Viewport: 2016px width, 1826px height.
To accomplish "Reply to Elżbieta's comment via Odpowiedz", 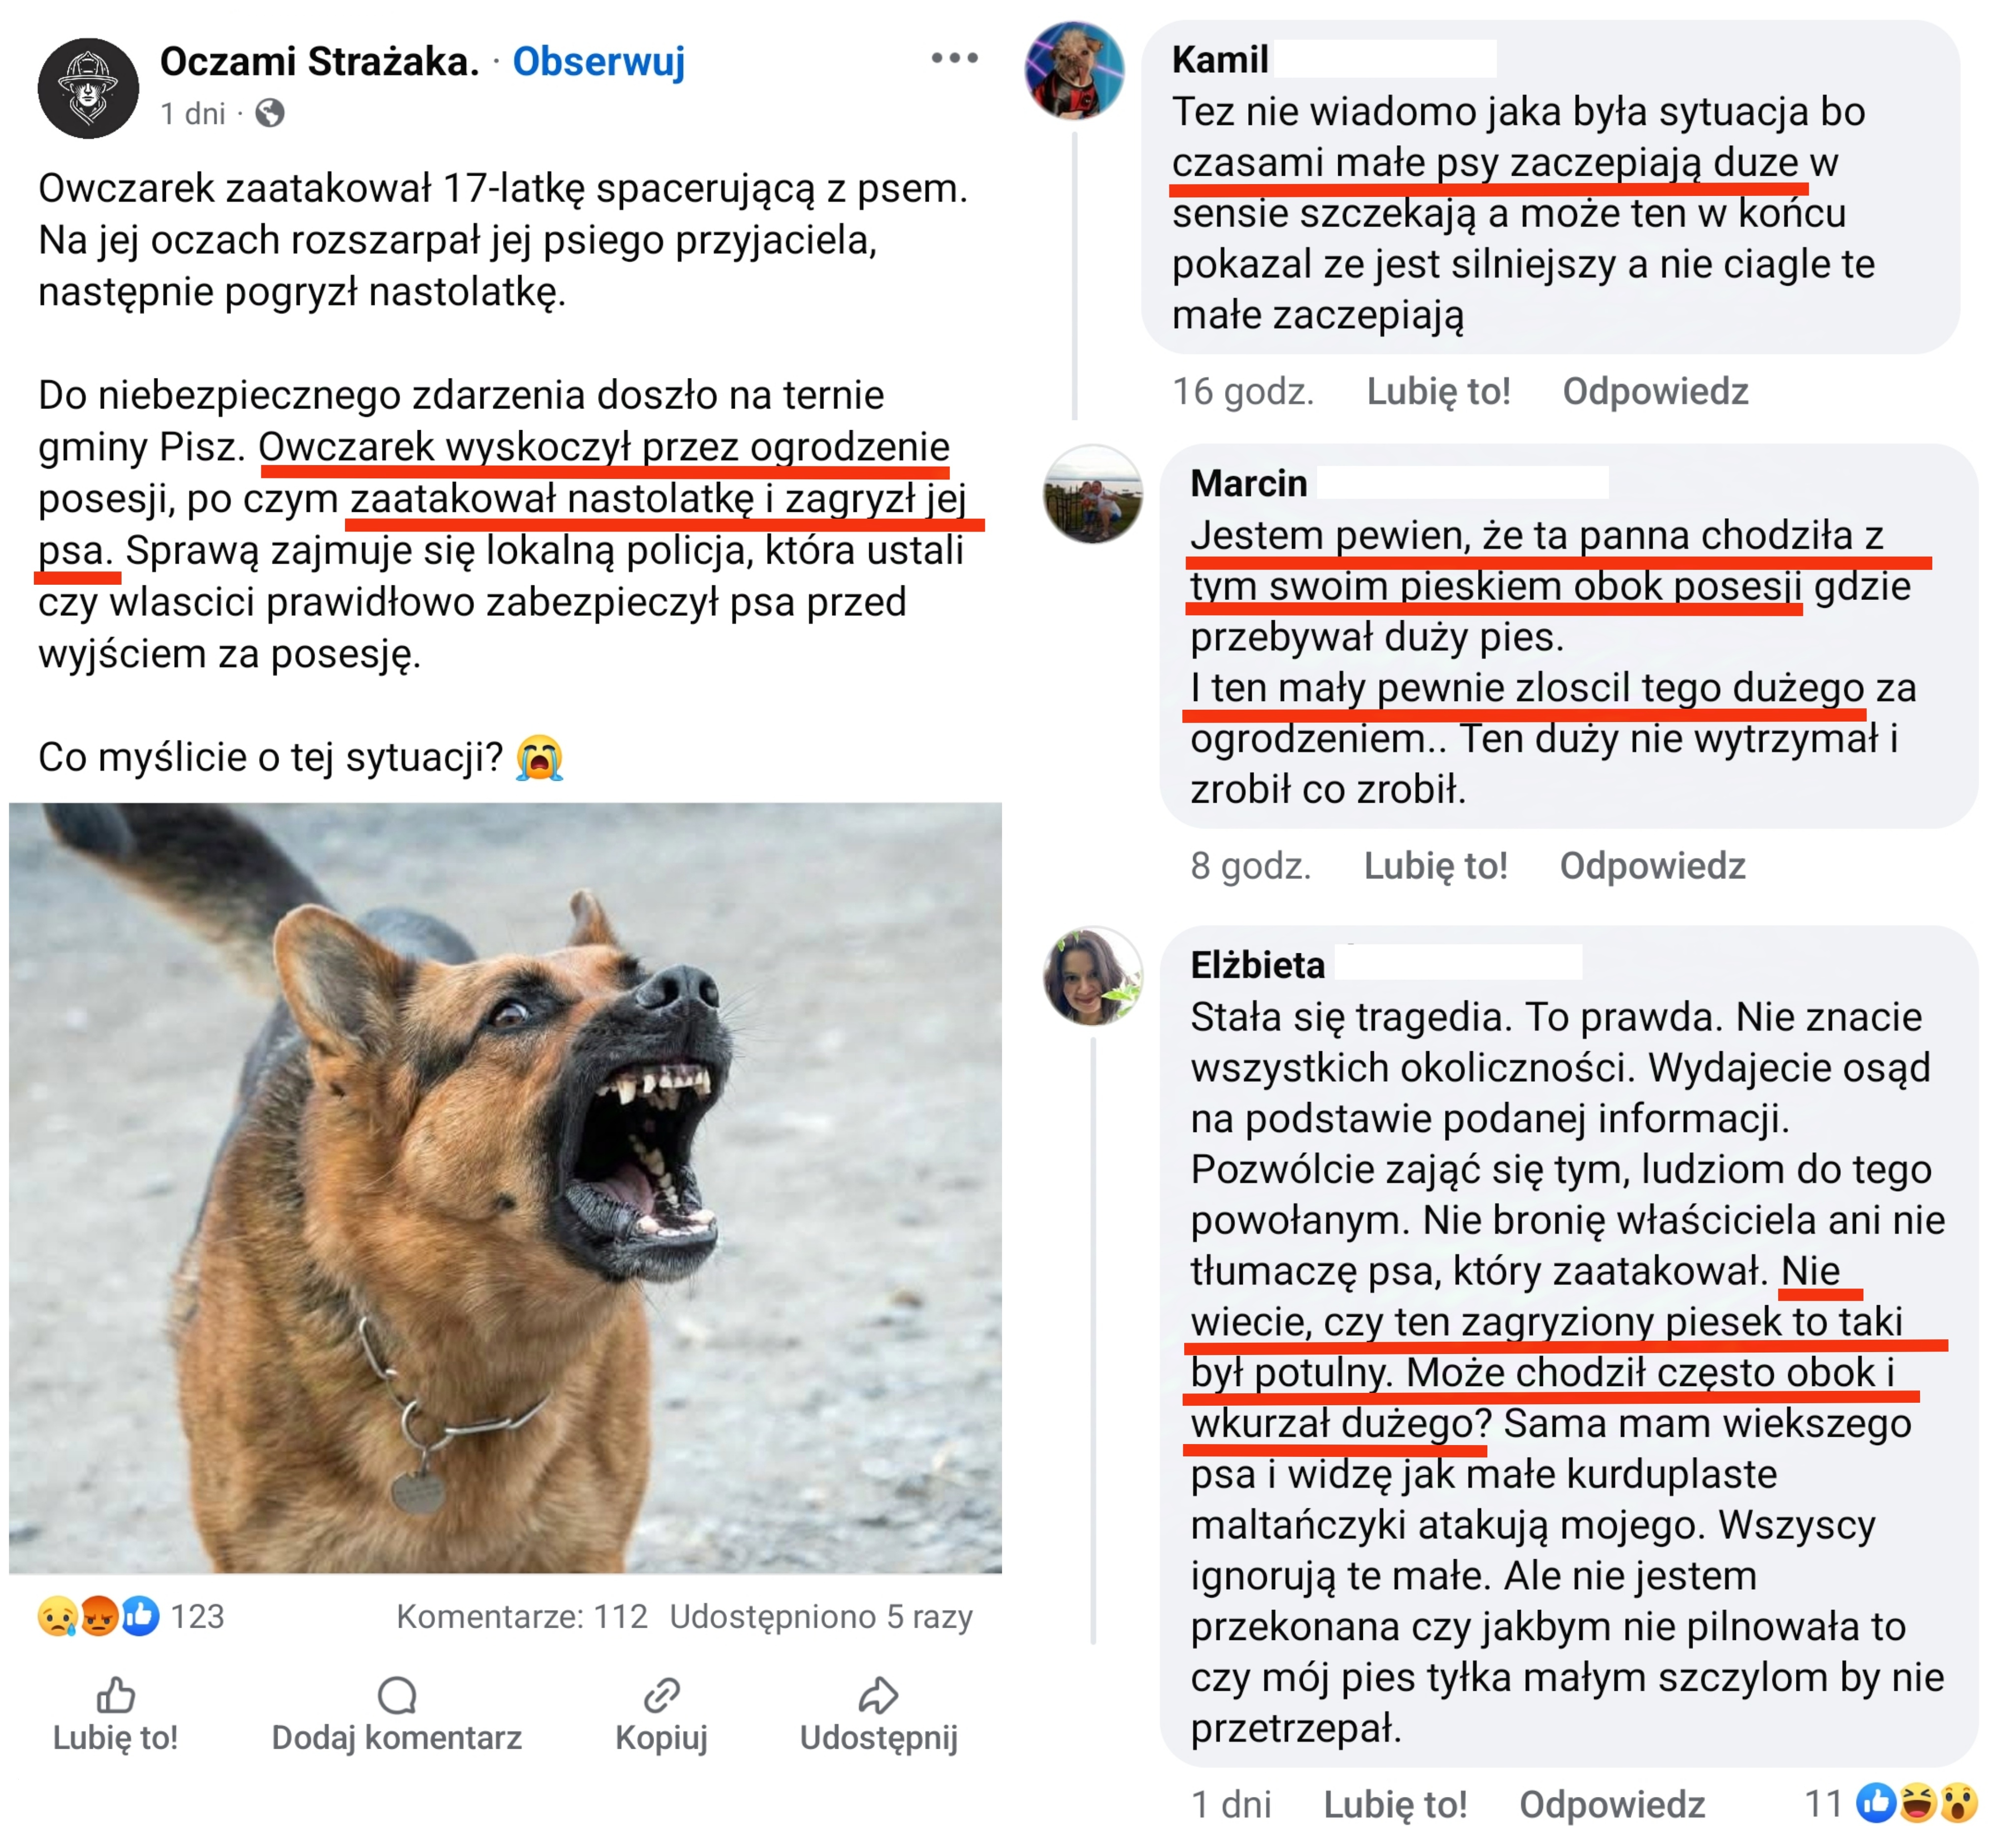I will coord(1612,1804).
